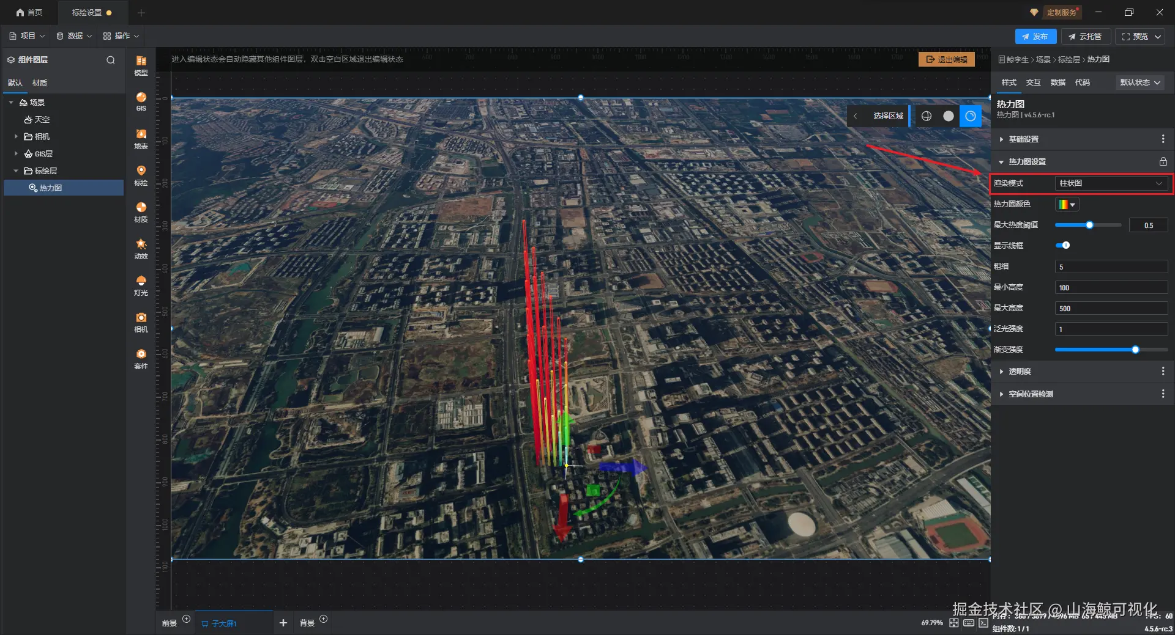Open more options for 透明度 section
This screenshot has width=1175, height=635.
(x=1163, y=372)
